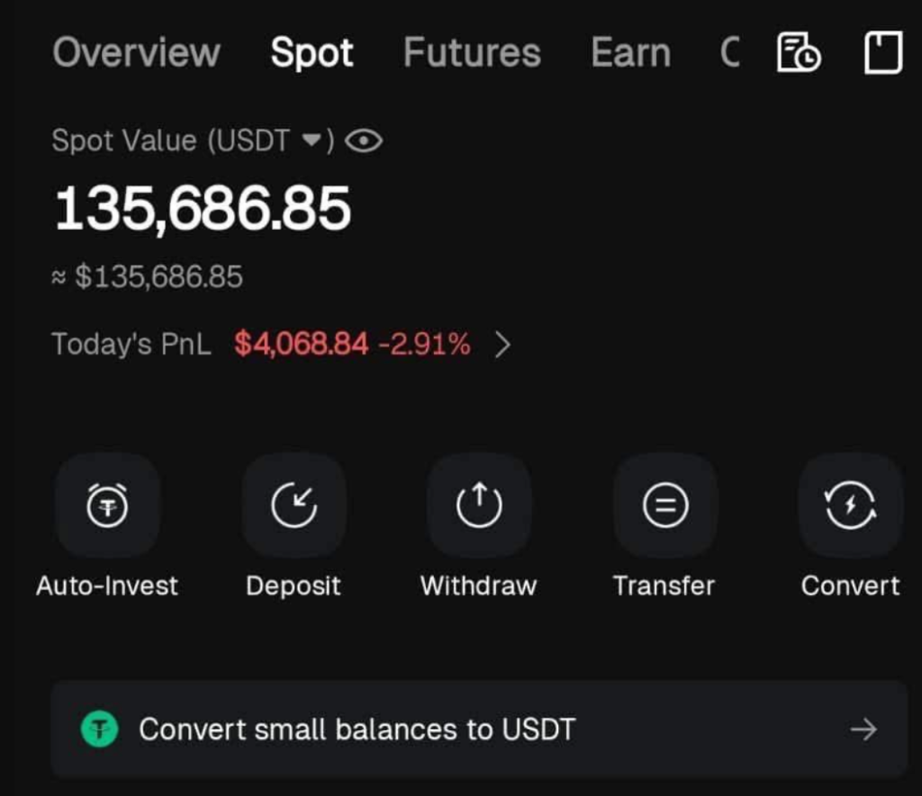Switch to the Futures tab
Viewport: 922px width, 796px height.
pos(472,53)
